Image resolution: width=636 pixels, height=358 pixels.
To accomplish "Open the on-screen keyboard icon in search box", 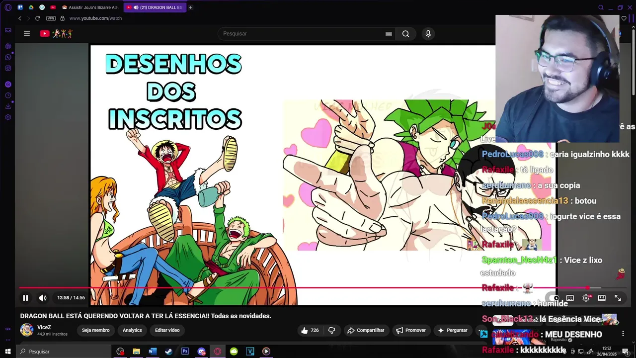I will [x=389, y=34].
